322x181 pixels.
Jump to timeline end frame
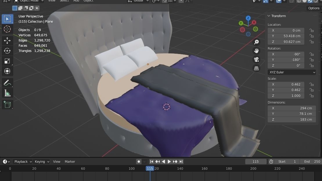(181, 162)
